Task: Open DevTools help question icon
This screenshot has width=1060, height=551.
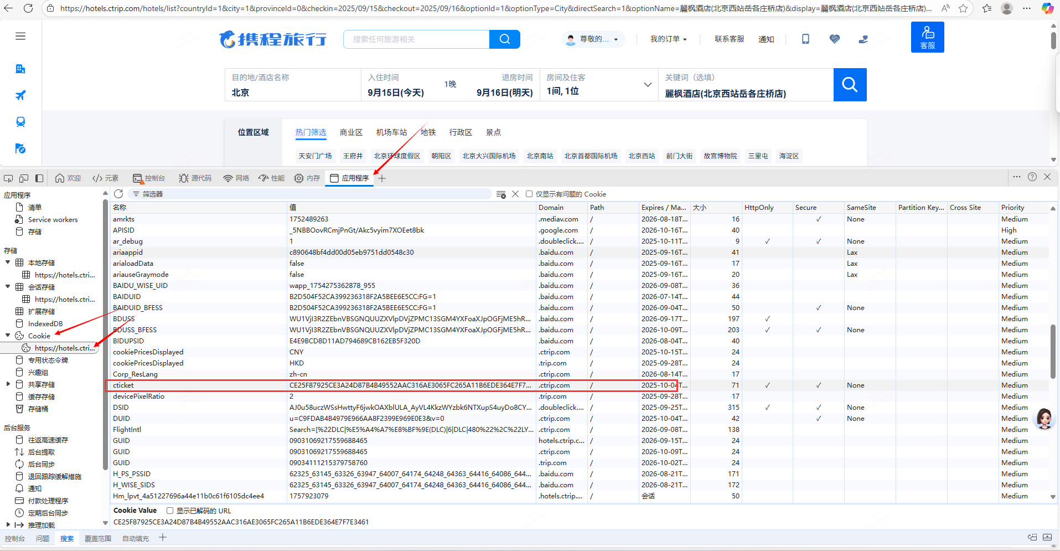Action: (x=1032, y=177)
